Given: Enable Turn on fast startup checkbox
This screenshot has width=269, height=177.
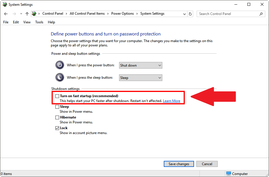Looking at the screenshot, I should [x=57, y=96].
